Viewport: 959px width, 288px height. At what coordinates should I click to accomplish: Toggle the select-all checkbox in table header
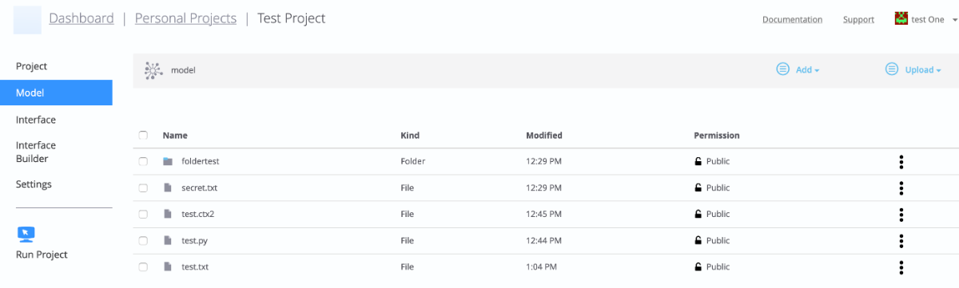pos(143,136)
